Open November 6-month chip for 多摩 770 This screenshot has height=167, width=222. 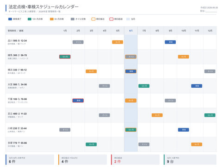(197, 144)
